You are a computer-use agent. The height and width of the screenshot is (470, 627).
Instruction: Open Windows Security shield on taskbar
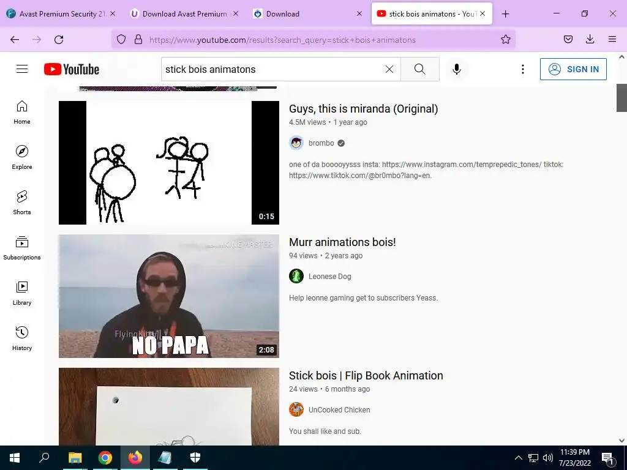coord(195,458)
